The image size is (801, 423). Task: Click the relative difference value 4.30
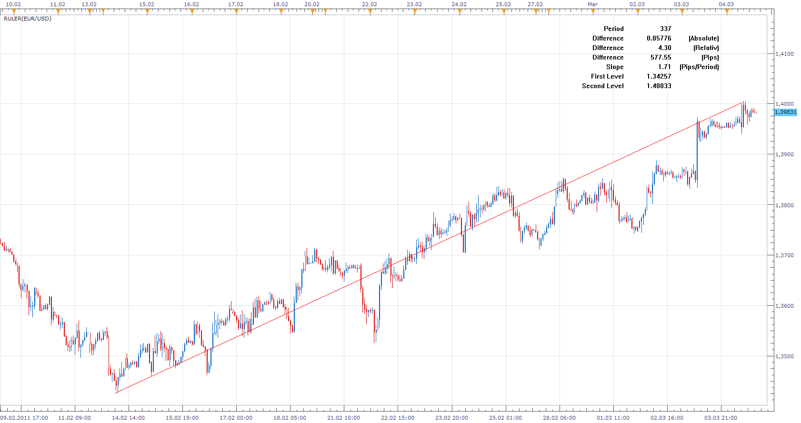click(665, 48)
